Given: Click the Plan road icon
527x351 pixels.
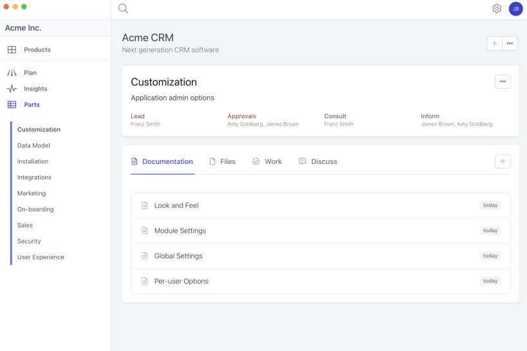Looking at the screenshot, I should 12,73.
